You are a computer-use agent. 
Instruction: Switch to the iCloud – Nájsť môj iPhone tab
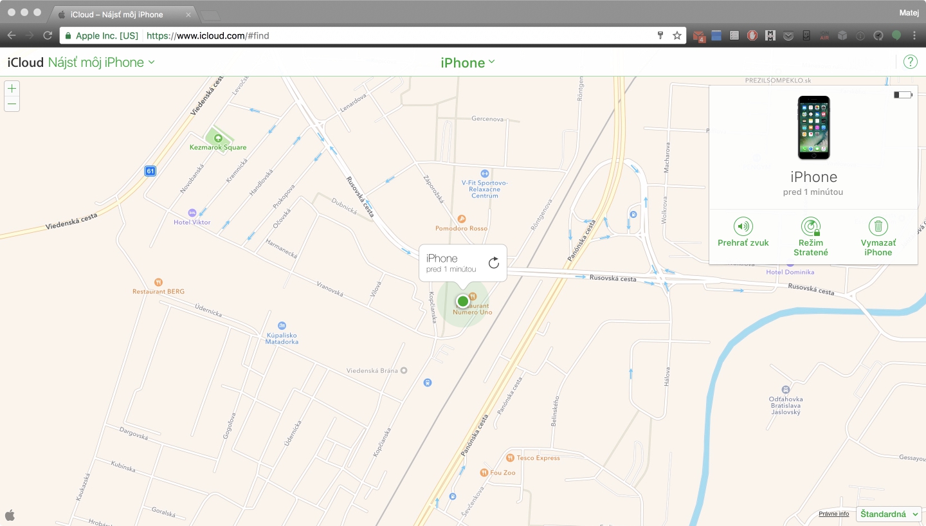click(x=122, y=14)
